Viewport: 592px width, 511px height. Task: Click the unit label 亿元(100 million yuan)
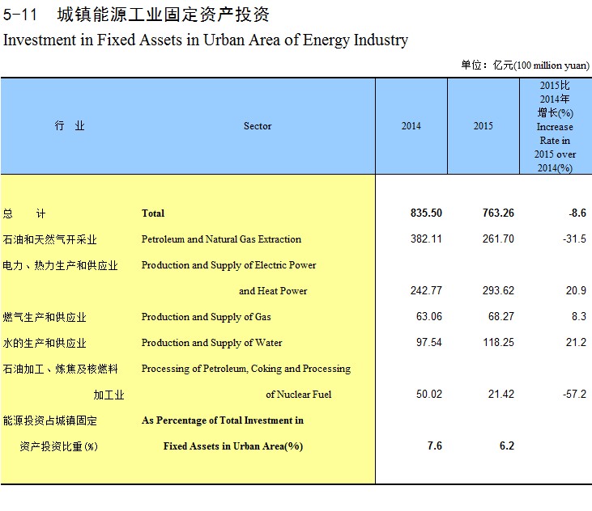541,65
